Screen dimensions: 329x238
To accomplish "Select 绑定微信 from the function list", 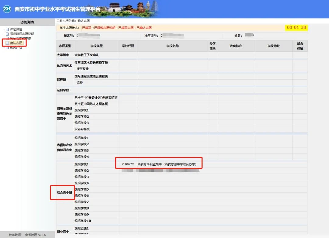I will [x=16, y=29].
